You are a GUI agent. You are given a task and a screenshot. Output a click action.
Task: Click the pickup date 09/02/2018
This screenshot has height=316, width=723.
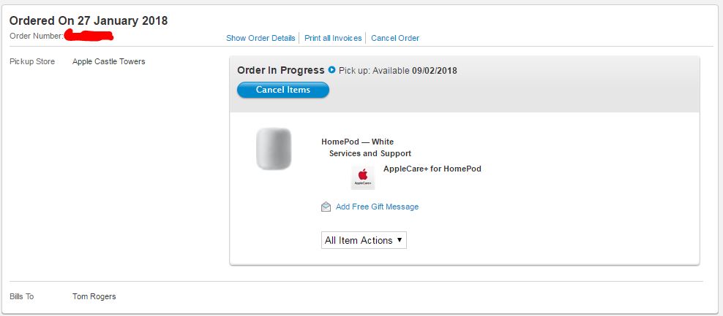(x=435, y=71)
